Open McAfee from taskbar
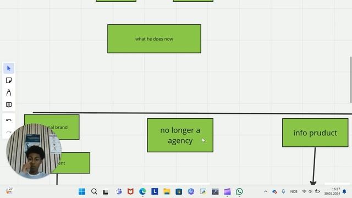Viewport: 352px width, 198px height. coord(130,191)
